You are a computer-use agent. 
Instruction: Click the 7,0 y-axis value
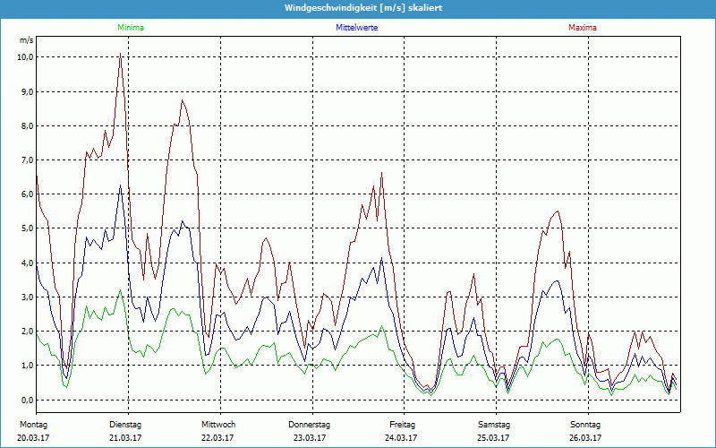(27, 160)
